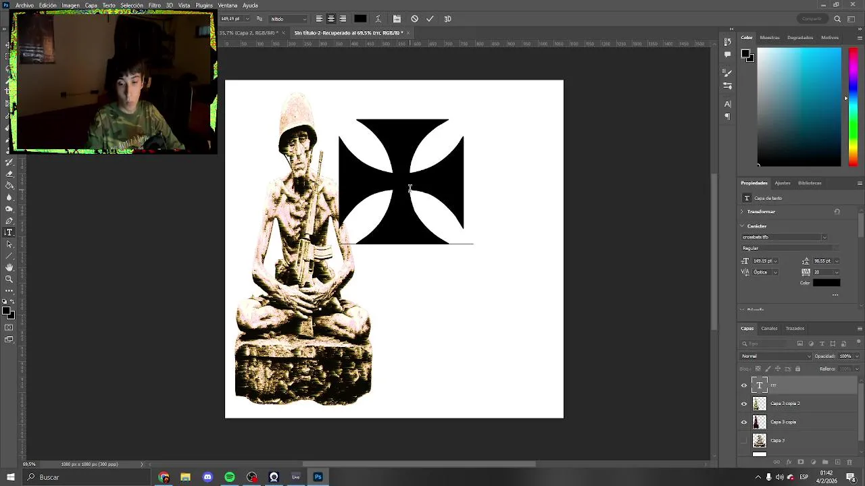
Task: Link the selected layers
Action: coord(776,462)
